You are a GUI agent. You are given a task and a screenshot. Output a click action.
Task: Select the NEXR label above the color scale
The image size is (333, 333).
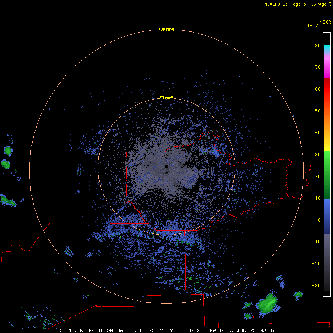(325, 22)
